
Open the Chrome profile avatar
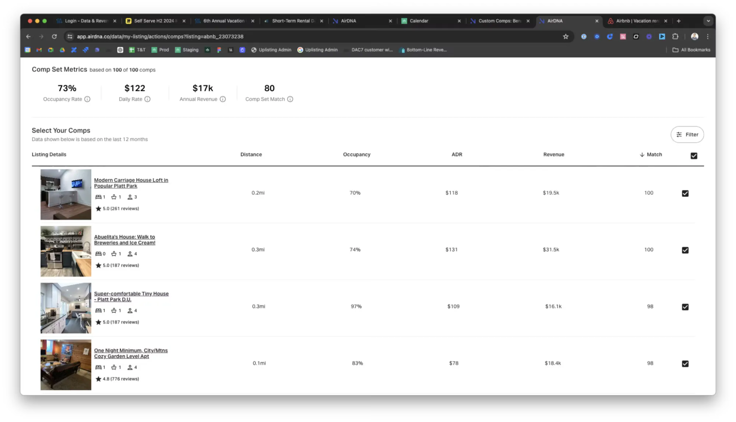click(694, 36)
